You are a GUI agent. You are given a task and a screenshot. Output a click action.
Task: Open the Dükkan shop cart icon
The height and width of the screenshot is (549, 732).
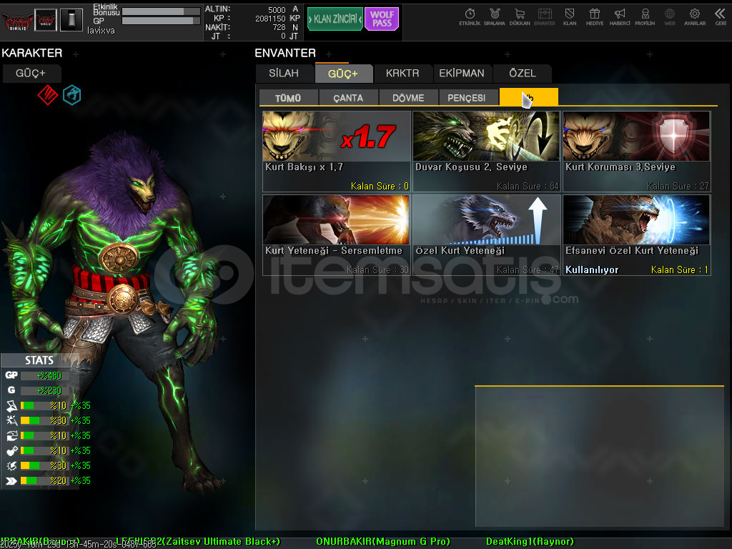[520, 17]
